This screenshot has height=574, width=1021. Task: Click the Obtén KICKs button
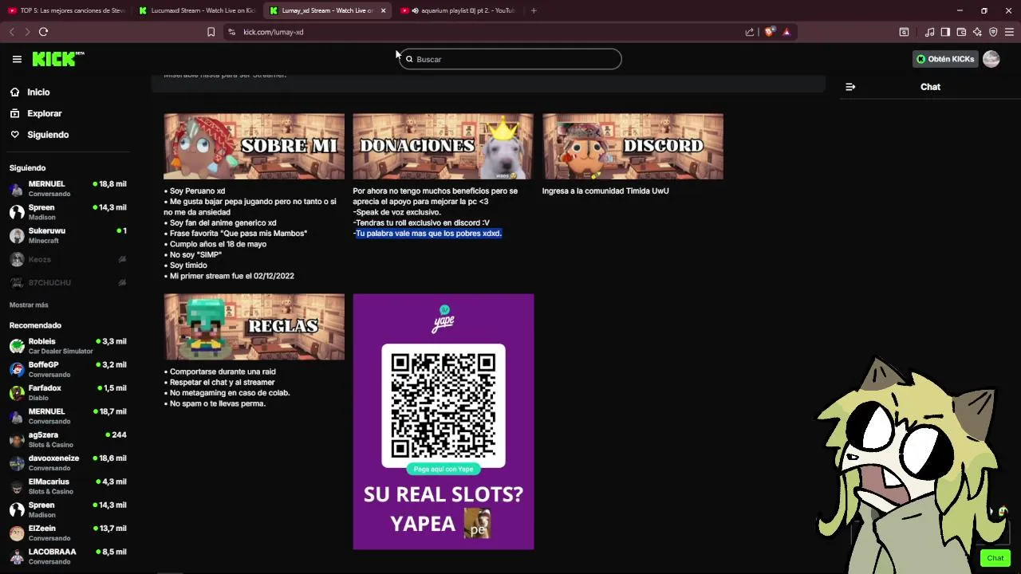[944, 59]
